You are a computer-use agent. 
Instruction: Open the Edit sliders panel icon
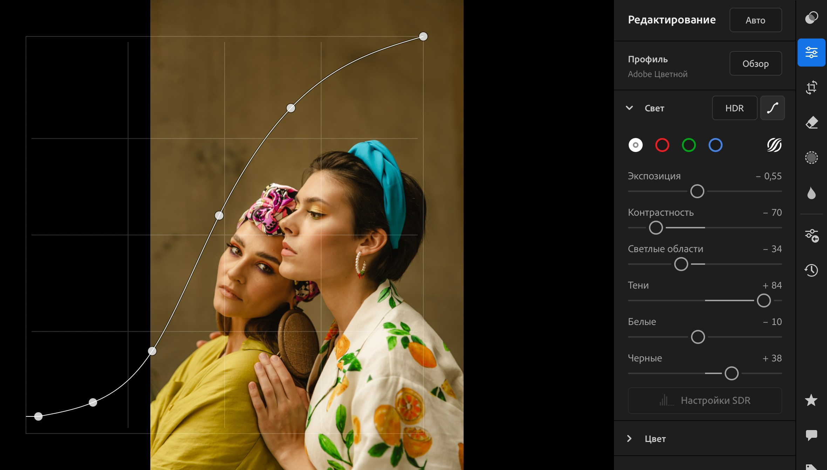811,53
